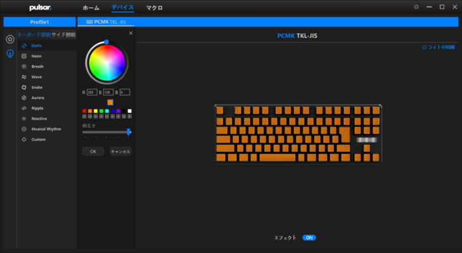Select the blue preset color swatch
The width and height of the screenshot is (462, 253).
[x=113, y=111]
